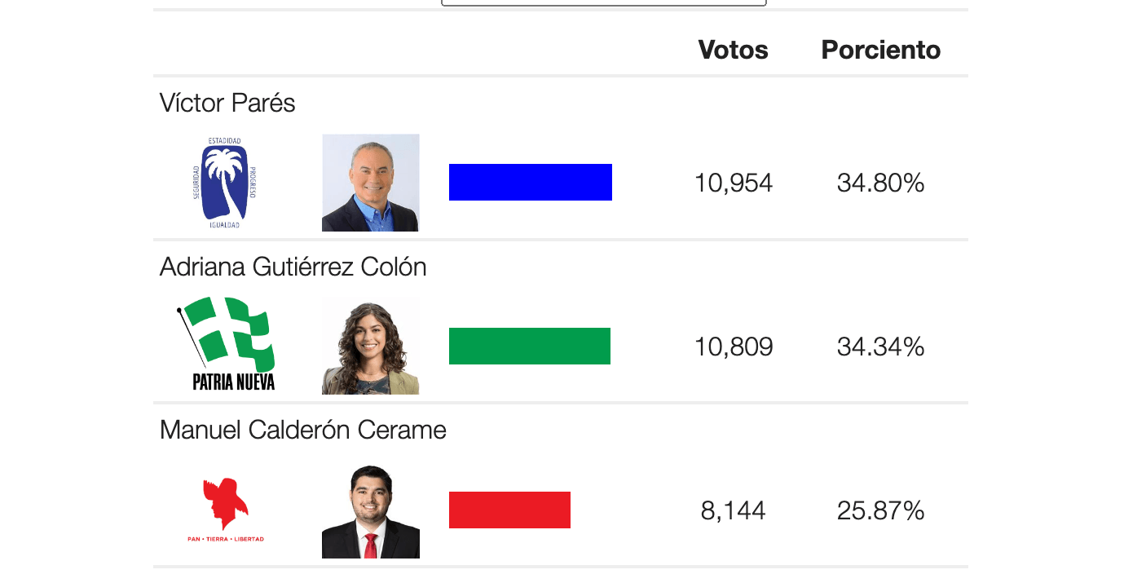Click the 25.87% percentage value
1146x574 pixels.
pos(880,510)
